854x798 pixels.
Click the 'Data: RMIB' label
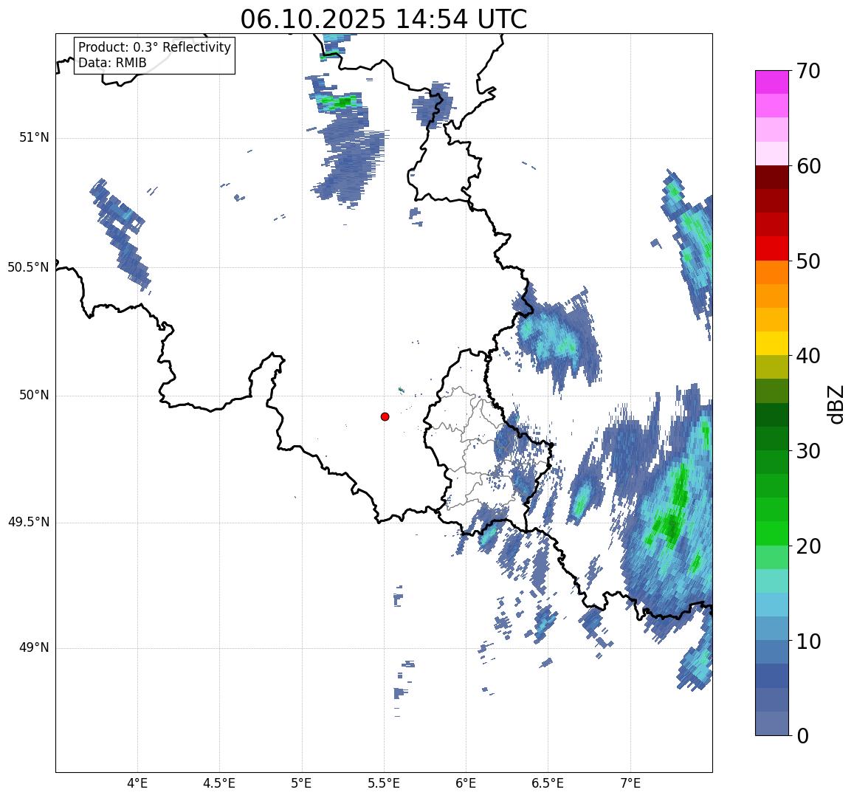112,63
